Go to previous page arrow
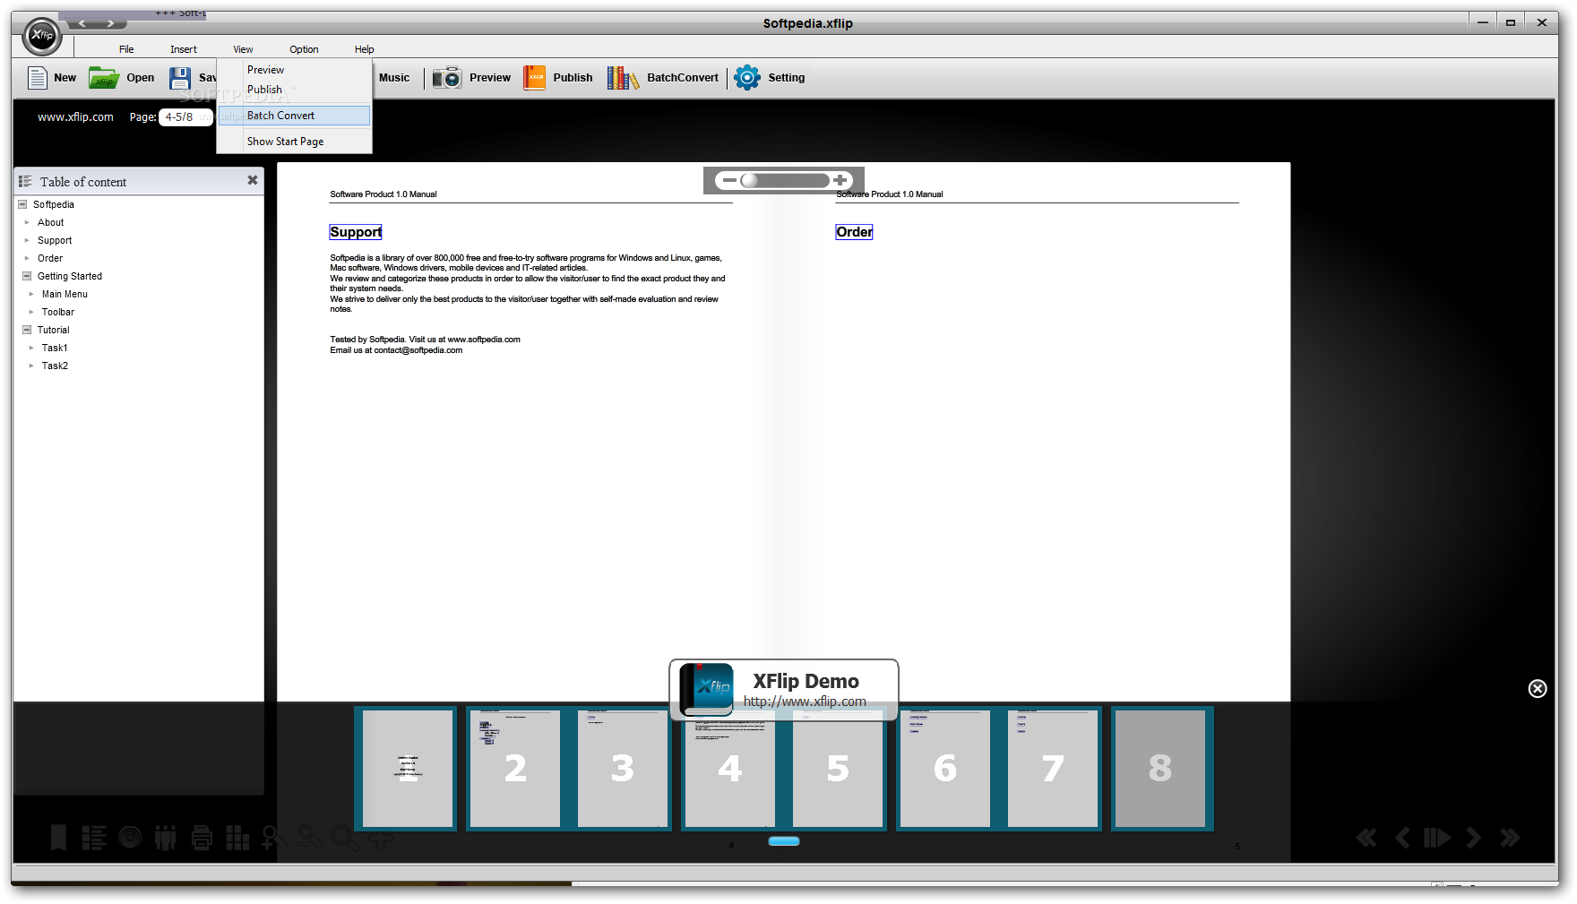Image resolution: width=1577 pixels, height=904 pixels. point(1402,838)
